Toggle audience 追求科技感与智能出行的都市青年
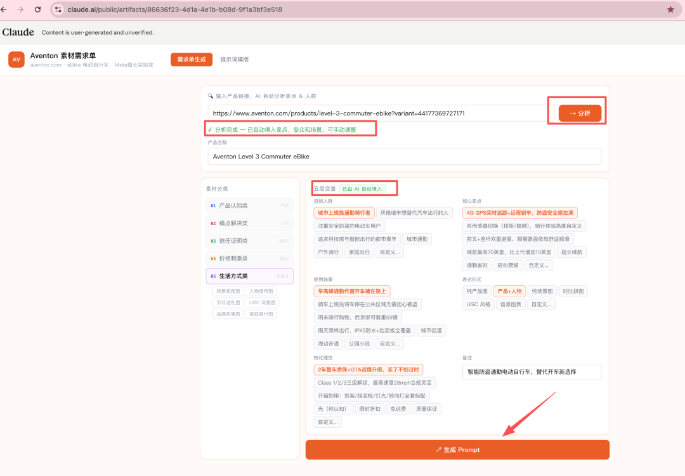This screenshot has width=685, height=476. tap(357, 239)
